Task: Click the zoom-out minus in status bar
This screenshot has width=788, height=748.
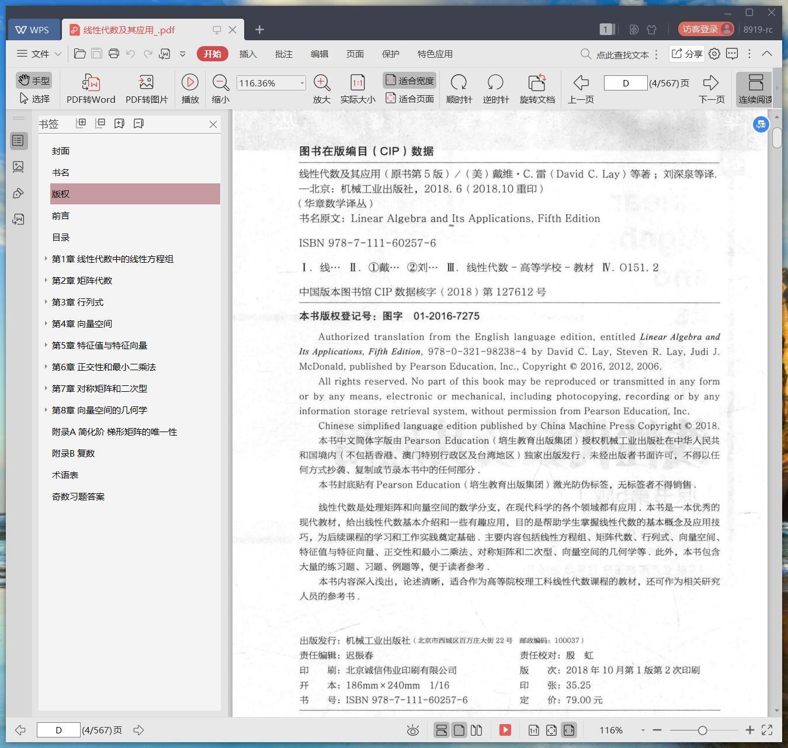Action: [657, 730]
